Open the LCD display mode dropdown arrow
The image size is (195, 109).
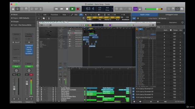click(x=112, y=9)
